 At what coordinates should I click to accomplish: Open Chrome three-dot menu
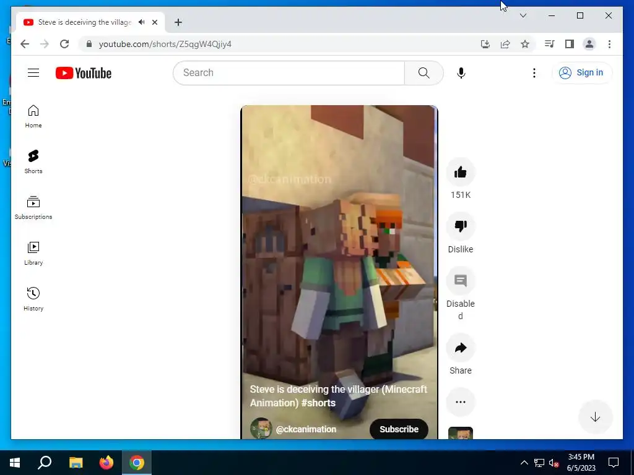609,44
